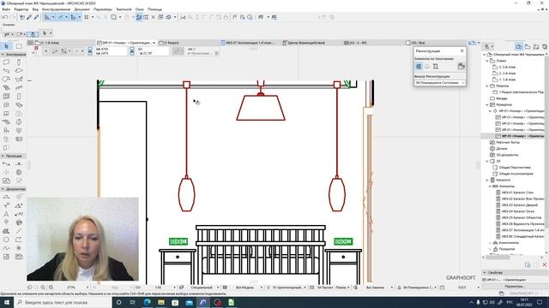Open the Mail app from taskbar
549x308 pixels.
click(x=189, y=302)
